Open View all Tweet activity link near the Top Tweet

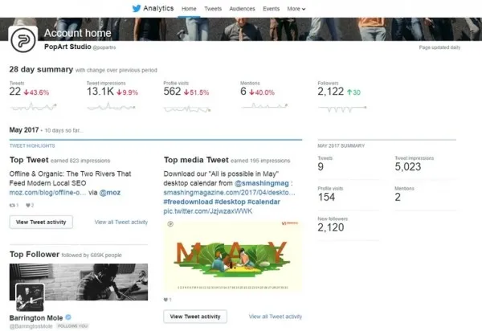pyautogui.click(x=121, y=222)
